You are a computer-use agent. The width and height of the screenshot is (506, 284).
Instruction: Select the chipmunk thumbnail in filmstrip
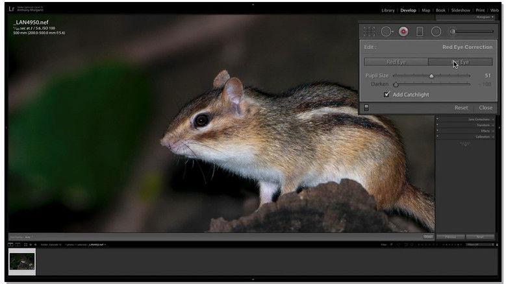pos(22,261)
